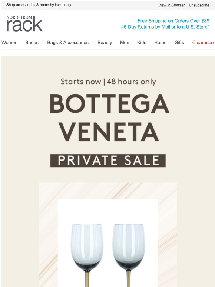
Task: Open the View In Browser link
Action: [x=172, y=5]
